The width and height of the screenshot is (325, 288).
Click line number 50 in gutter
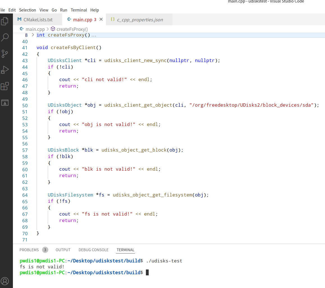pyautogui.click(x=25, y=105)
